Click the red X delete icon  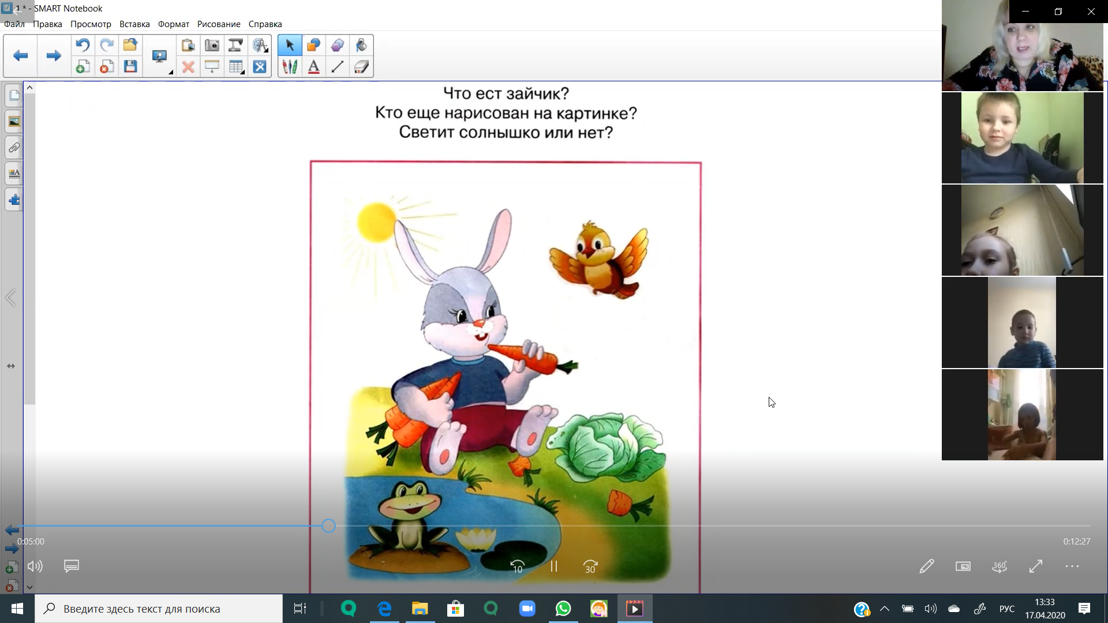(x=188, y=67)
